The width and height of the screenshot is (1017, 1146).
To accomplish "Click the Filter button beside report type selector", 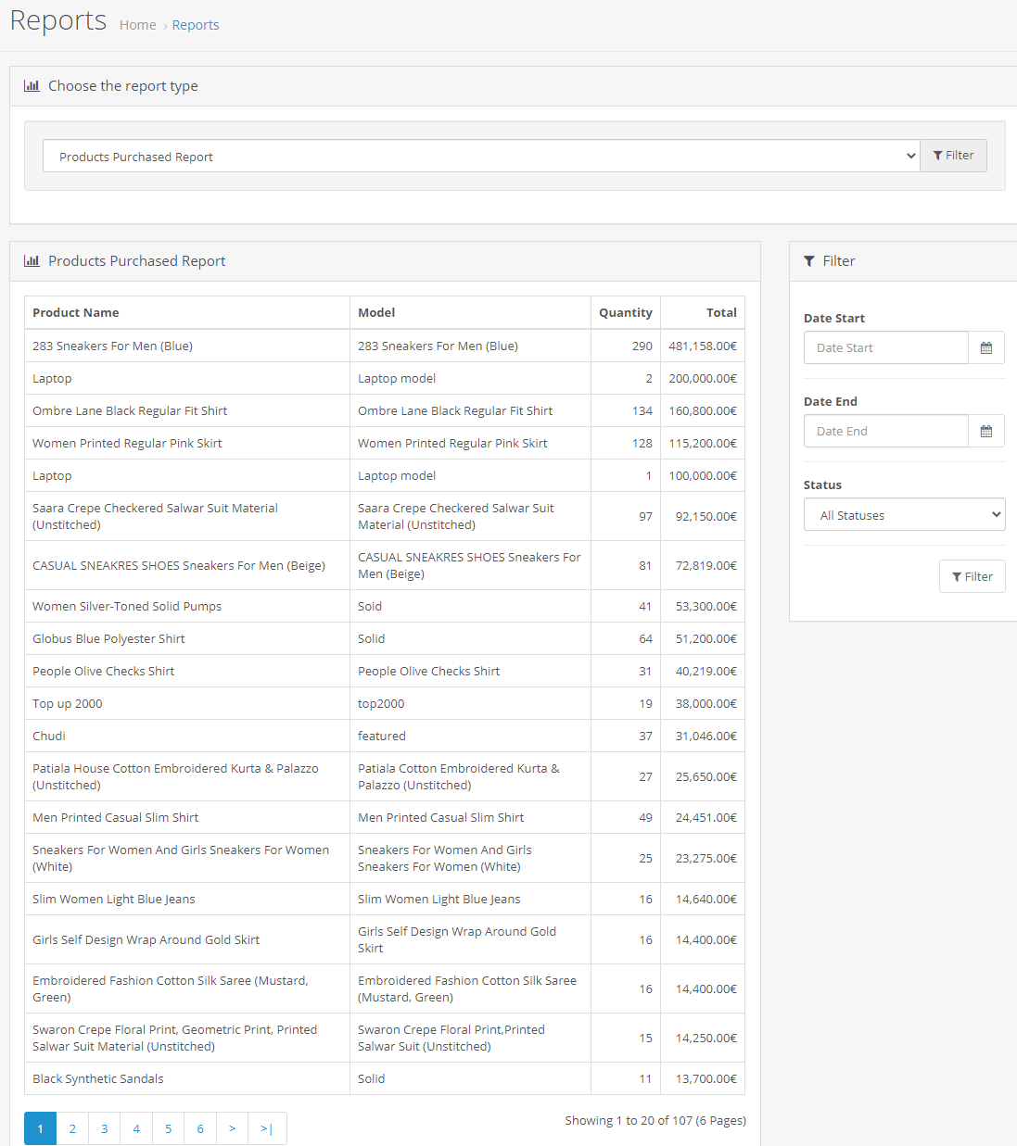I will click(954, 156).
